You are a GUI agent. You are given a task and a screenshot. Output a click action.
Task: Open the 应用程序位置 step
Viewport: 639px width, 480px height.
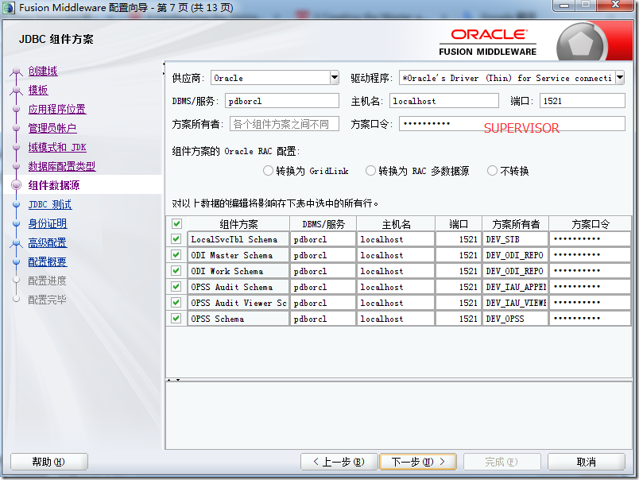(x=57, y=109)
